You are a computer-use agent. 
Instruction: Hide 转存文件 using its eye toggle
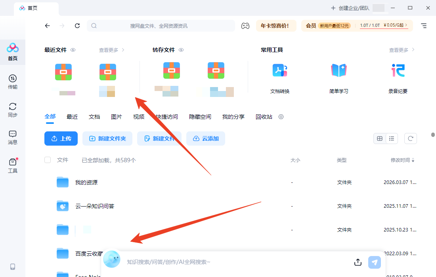(181, 50)
